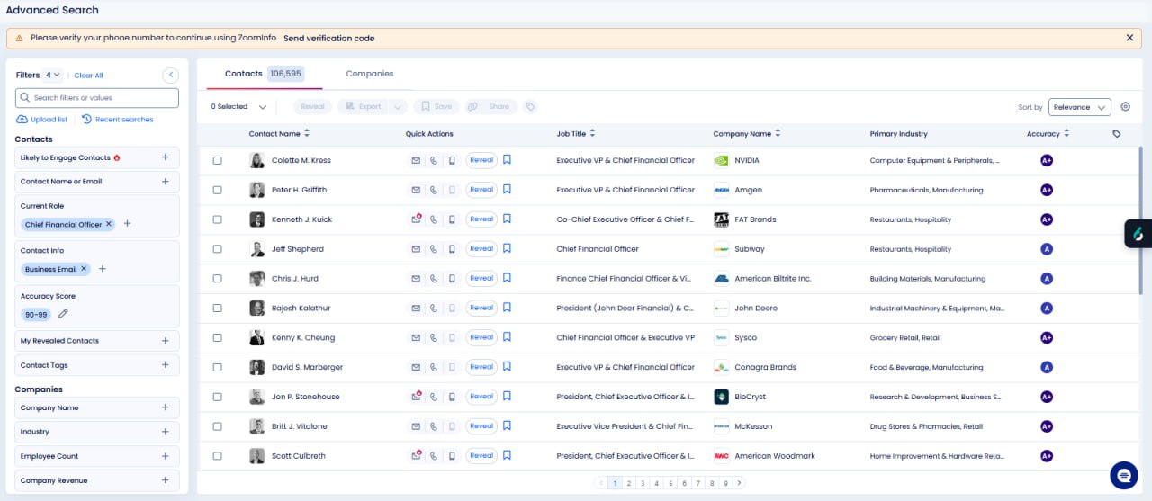The image size is (1152, 501).
Task: Expand the Industry filter
Action: tap(165, 432)
